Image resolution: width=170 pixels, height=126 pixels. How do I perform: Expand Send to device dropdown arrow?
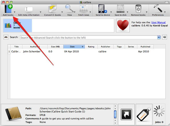[111, 12]
